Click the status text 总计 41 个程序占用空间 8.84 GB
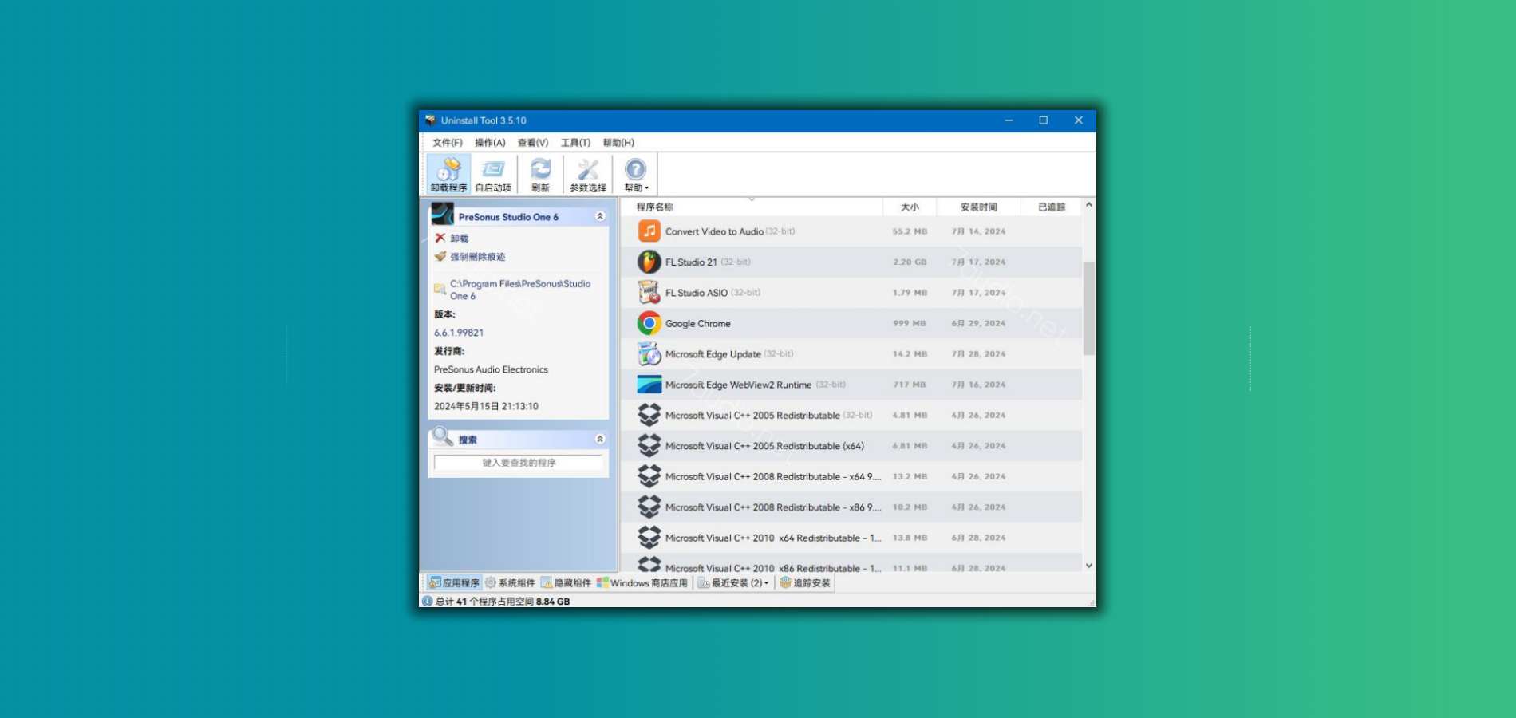This screenshot has height=718, width=1516. coord(503,602)
